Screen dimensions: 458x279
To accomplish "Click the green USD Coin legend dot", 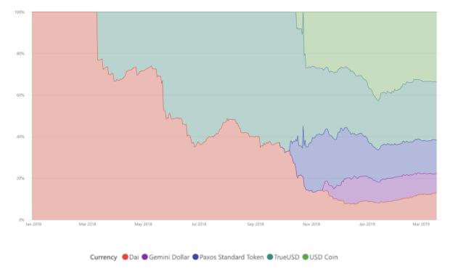I will pyautogui.click(x=306, y=257).
